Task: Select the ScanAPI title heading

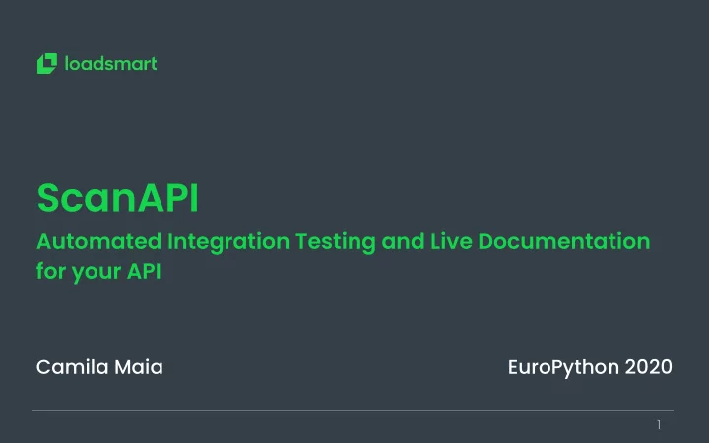Action: (117, 198)
